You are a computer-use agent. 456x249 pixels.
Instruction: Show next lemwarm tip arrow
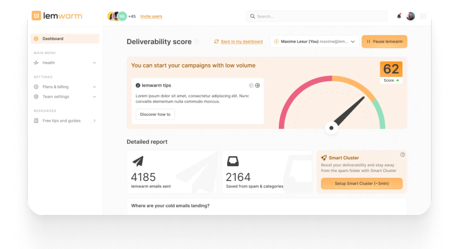pyautogui.click(x=258, y=85)
